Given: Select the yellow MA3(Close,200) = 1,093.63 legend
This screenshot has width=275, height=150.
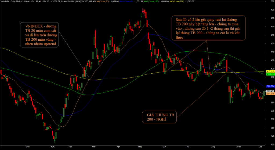Looking at the screenshot, I should pos(182,1).
